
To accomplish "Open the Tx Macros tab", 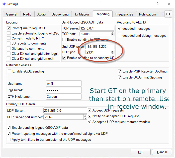I will (x=82, y=14).
